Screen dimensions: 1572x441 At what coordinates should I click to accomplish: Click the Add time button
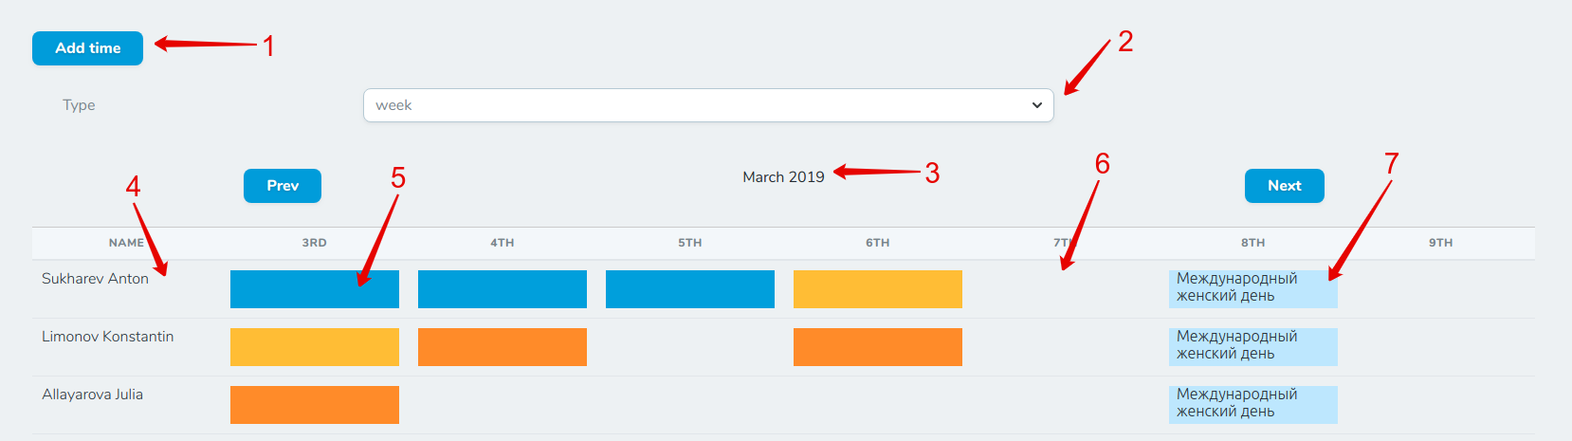[87, 48]
